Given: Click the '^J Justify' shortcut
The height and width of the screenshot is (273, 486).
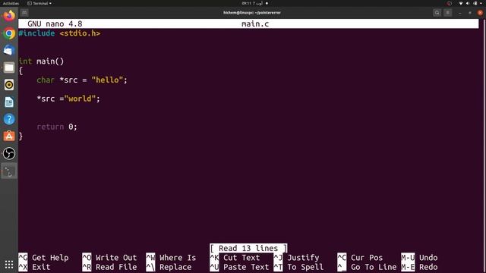Looking at the screenshot, I should 296,258.
